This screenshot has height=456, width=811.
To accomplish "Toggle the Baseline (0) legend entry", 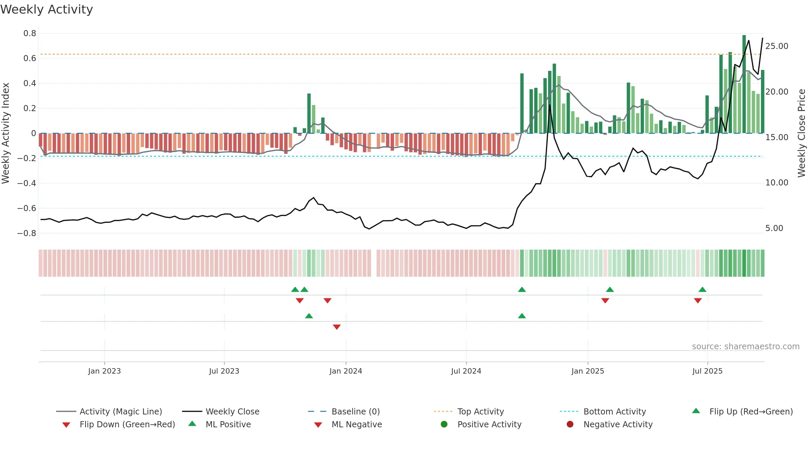I will coord(344,411).
